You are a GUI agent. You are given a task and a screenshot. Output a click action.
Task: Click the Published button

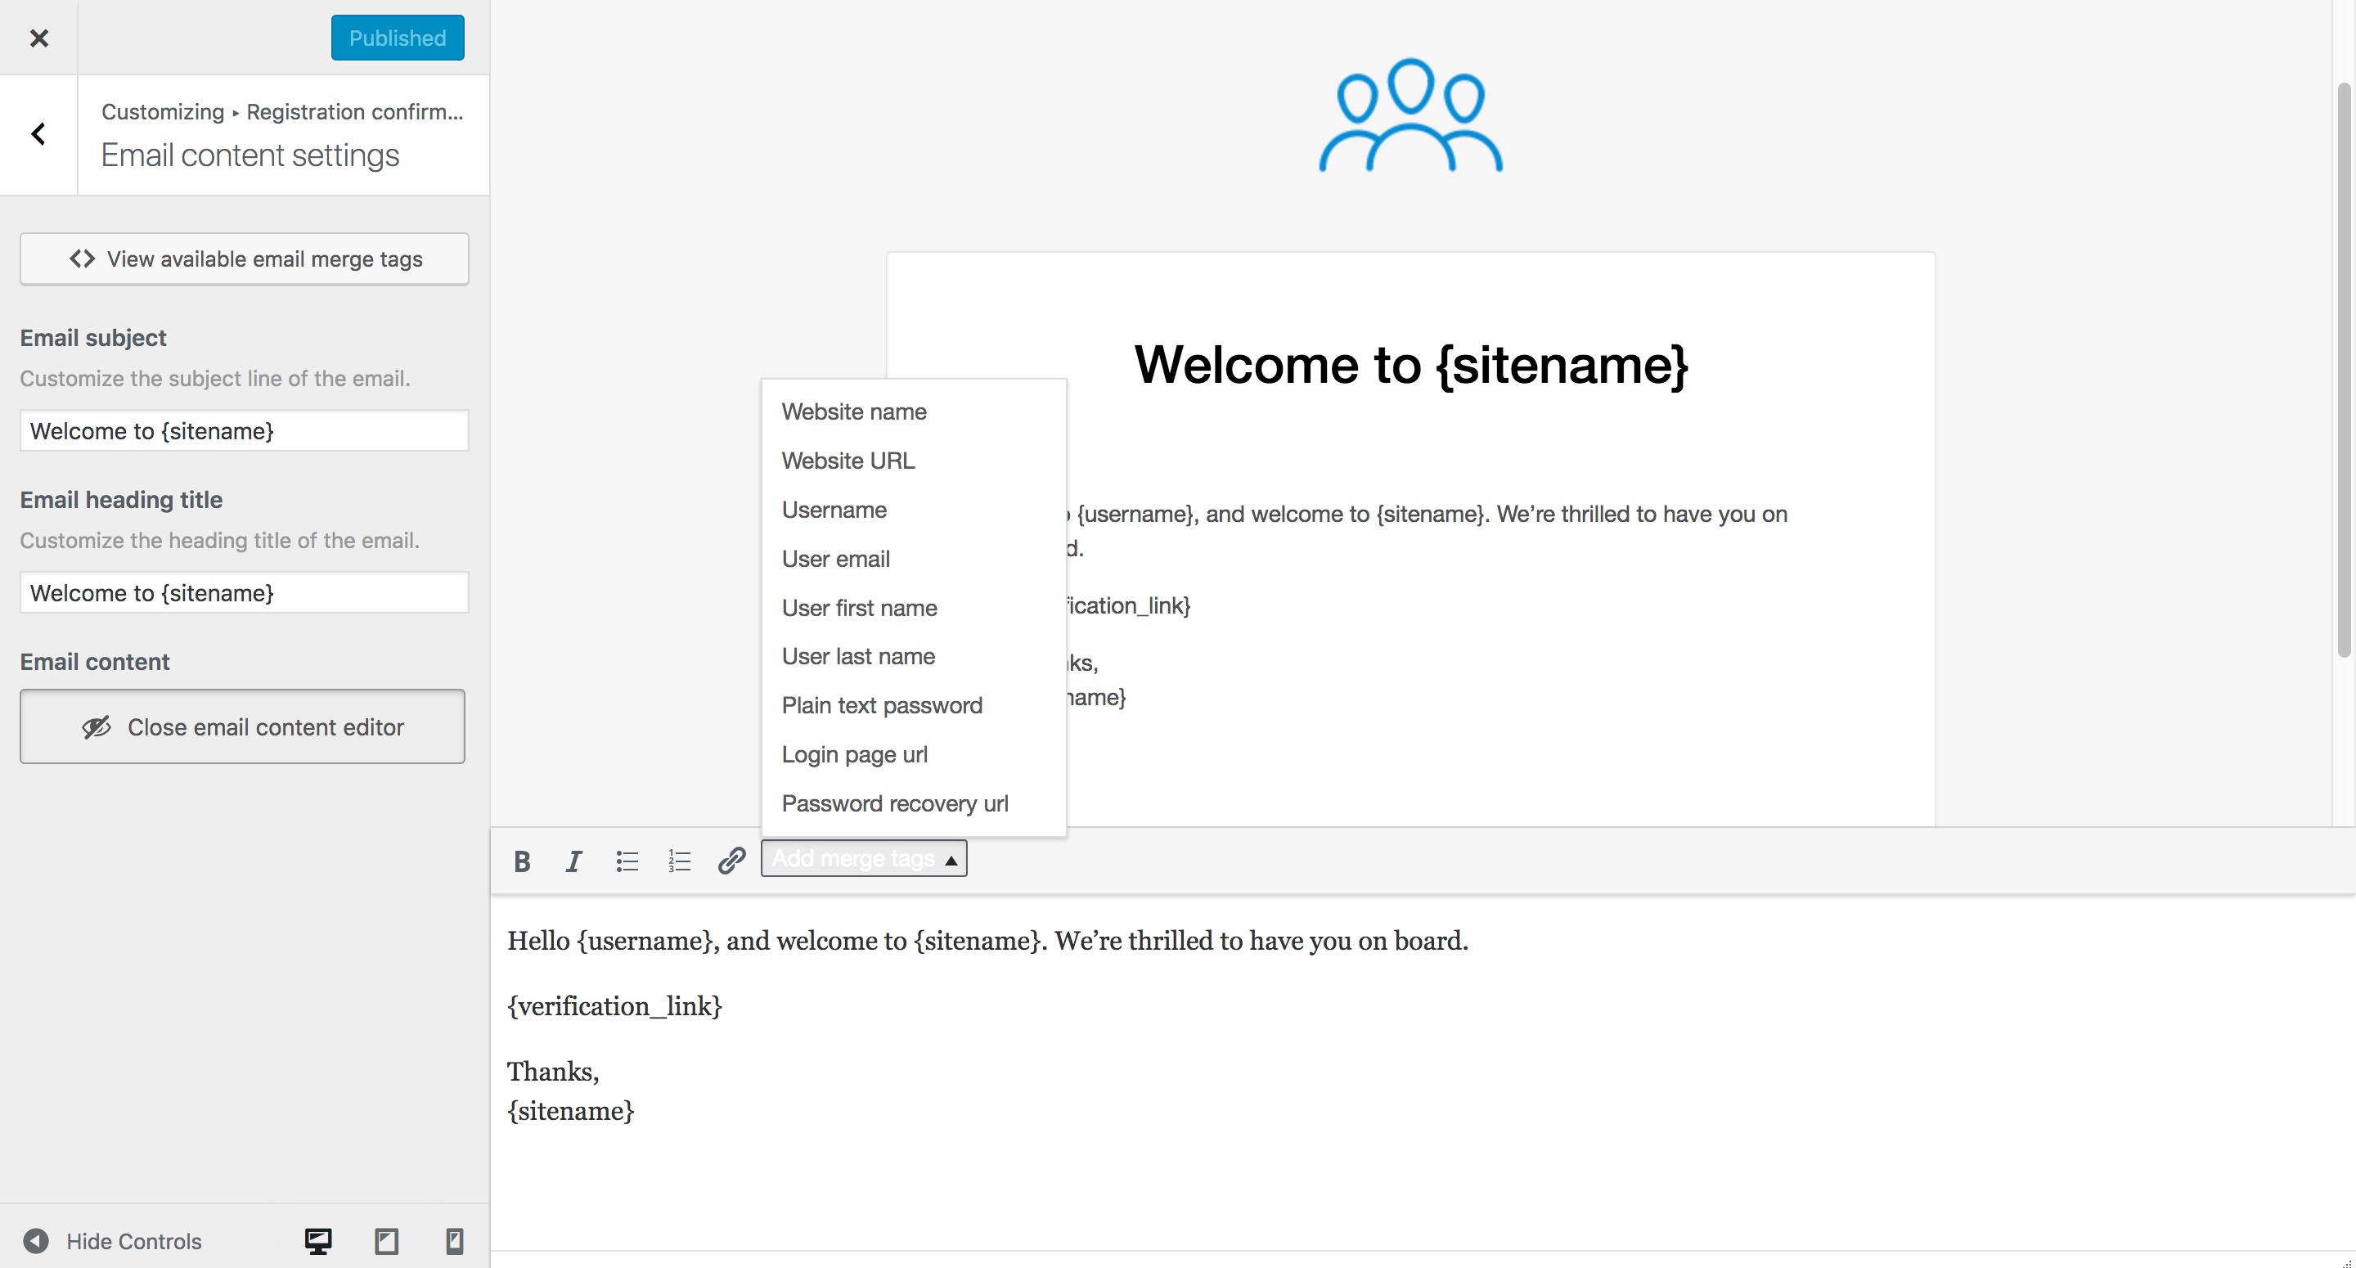pos(397,38)
